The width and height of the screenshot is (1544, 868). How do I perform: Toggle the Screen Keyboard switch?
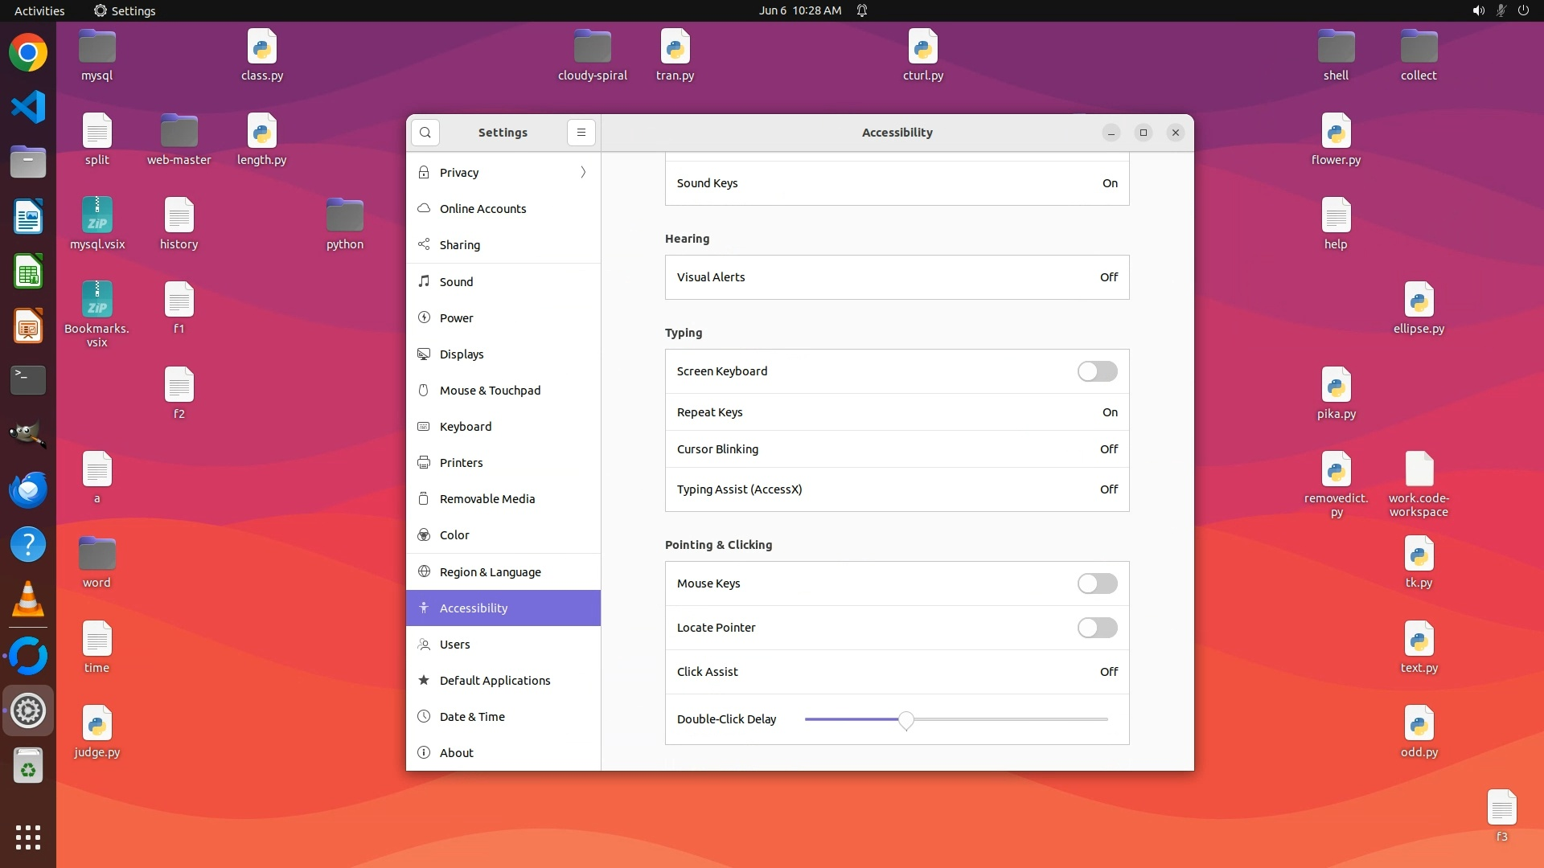click(1097, 371)
